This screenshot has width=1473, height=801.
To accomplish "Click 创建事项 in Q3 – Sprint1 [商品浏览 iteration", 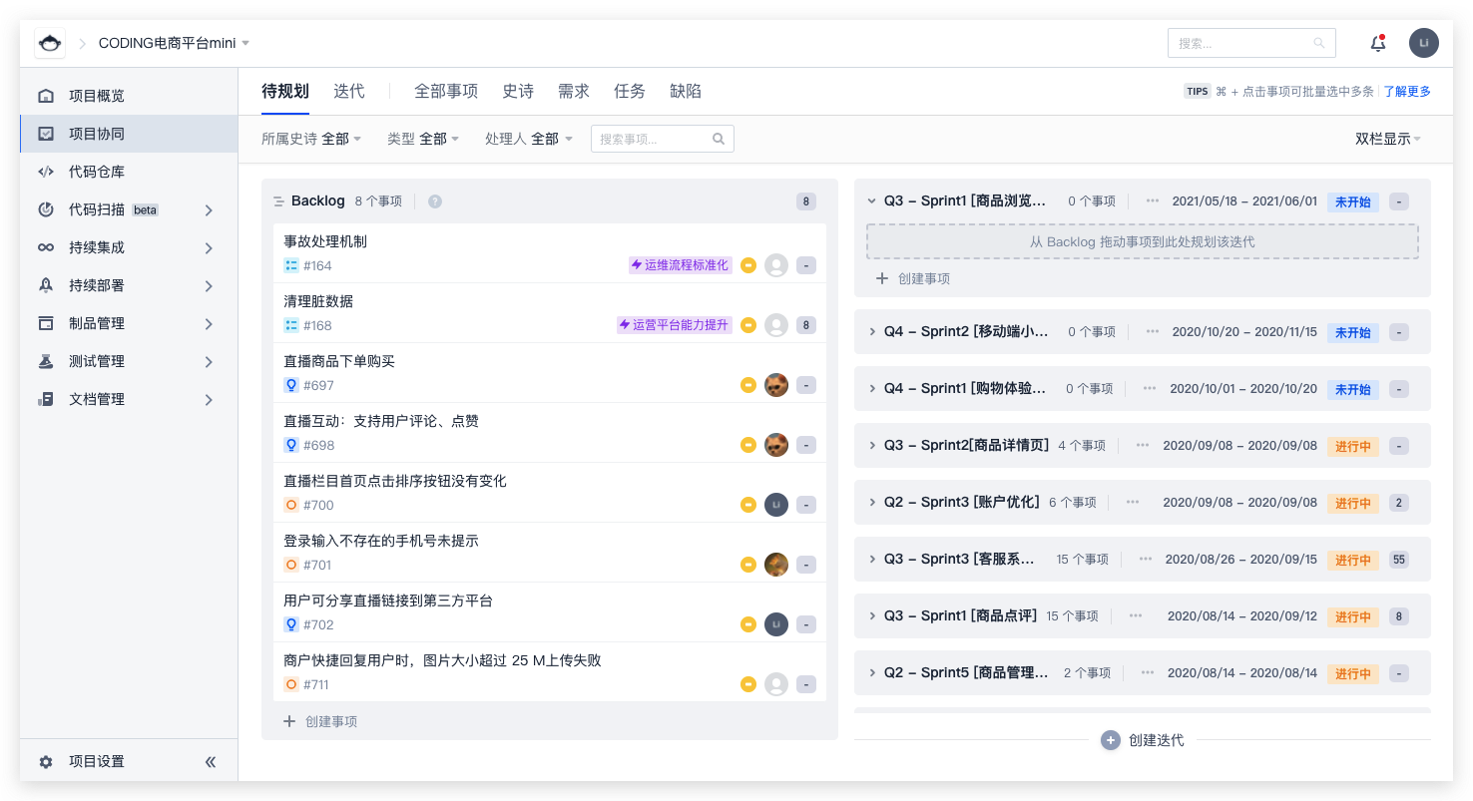I will tap(913, 278).
